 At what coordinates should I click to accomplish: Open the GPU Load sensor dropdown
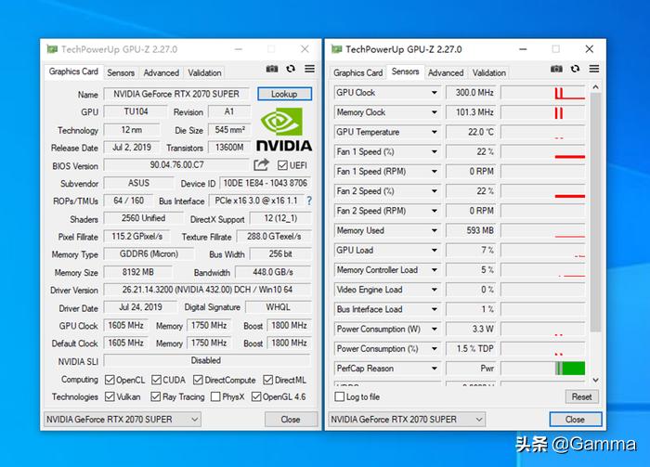point(434,250)
